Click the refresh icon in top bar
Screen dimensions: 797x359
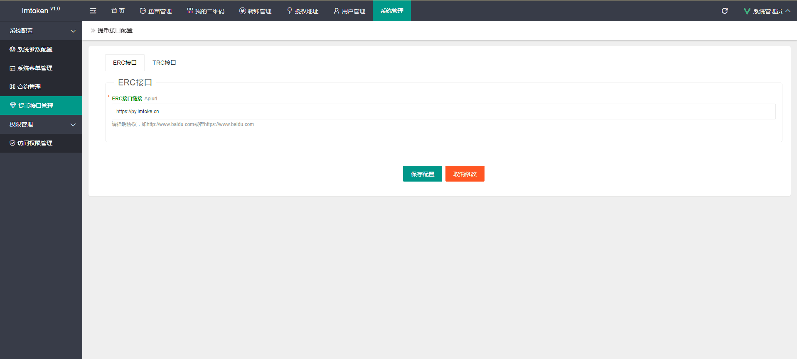point(724,11)
